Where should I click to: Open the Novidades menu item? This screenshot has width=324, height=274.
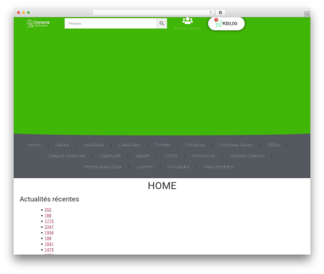(178, 167)
